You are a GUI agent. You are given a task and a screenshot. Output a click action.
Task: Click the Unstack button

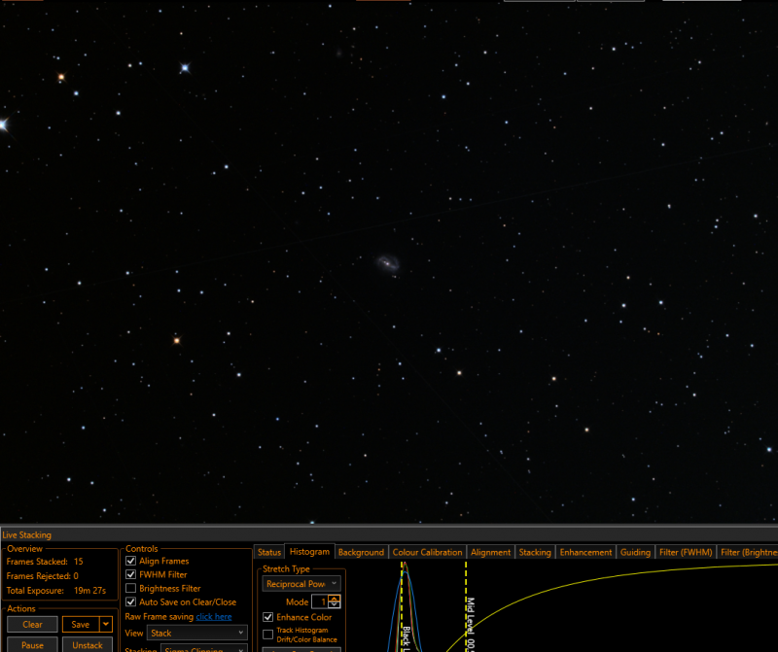click(88, 645)
